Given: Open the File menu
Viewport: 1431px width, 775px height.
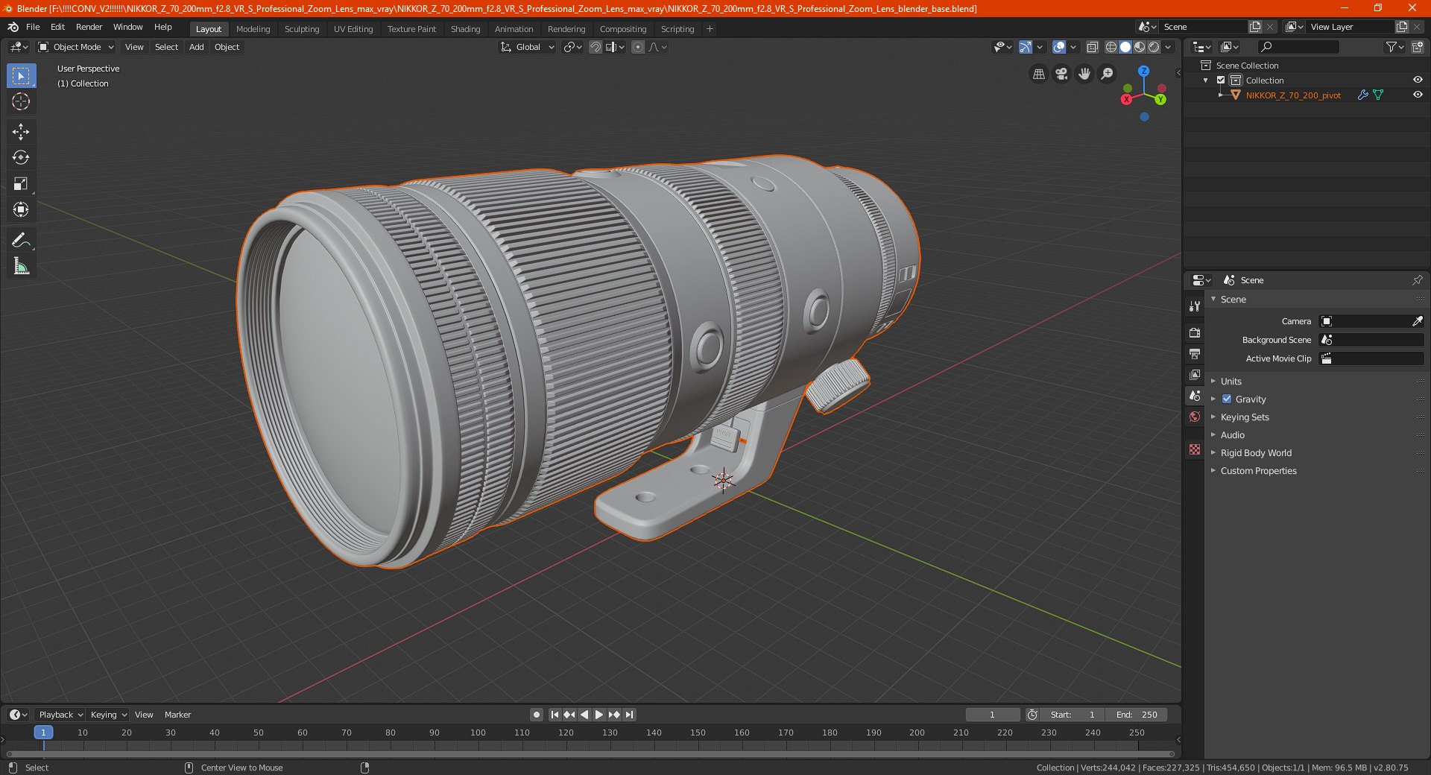Looking at the screenshot, I should 33,27.
